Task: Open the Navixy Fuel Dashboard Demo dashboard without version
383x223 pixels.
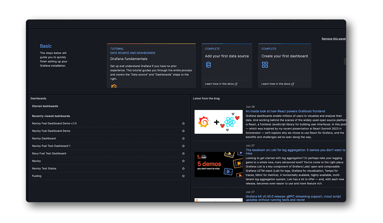Action: (x=51, y=131)
